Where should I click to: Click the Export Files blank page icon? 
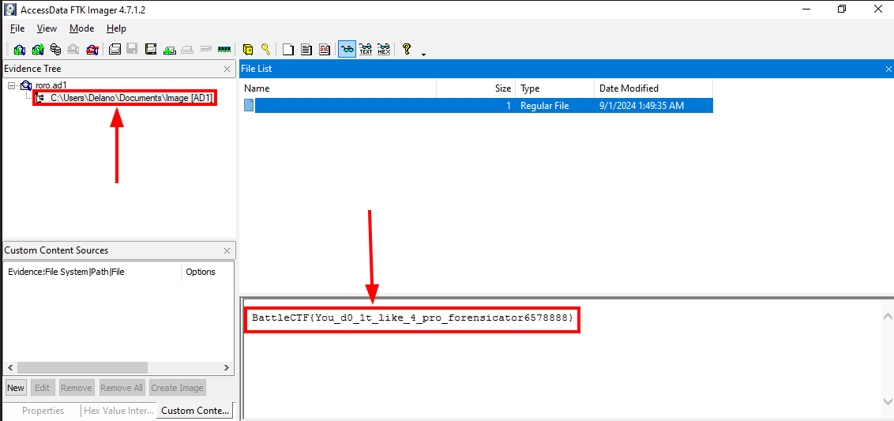point(288,50)
